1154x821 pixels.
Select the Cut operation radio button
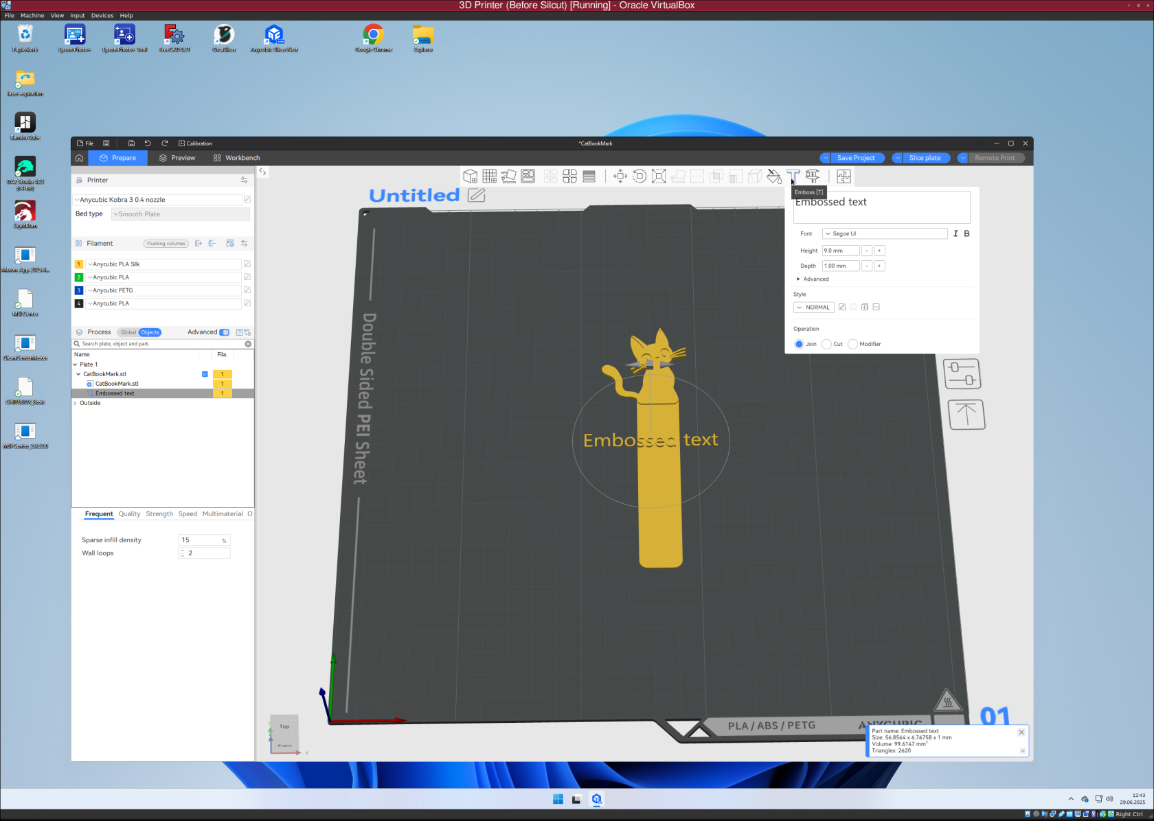tap(828, 344)
